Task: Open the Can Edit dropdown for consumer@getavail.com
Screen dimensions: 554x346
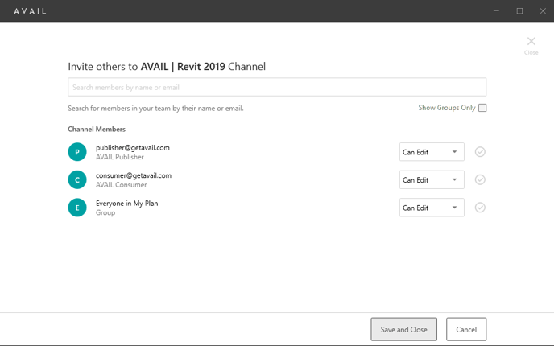Action: [x=432, y=179]
